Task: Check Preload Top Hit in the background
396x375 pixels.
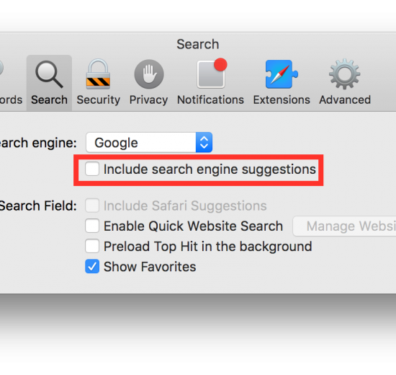Action: click(92, 246)
